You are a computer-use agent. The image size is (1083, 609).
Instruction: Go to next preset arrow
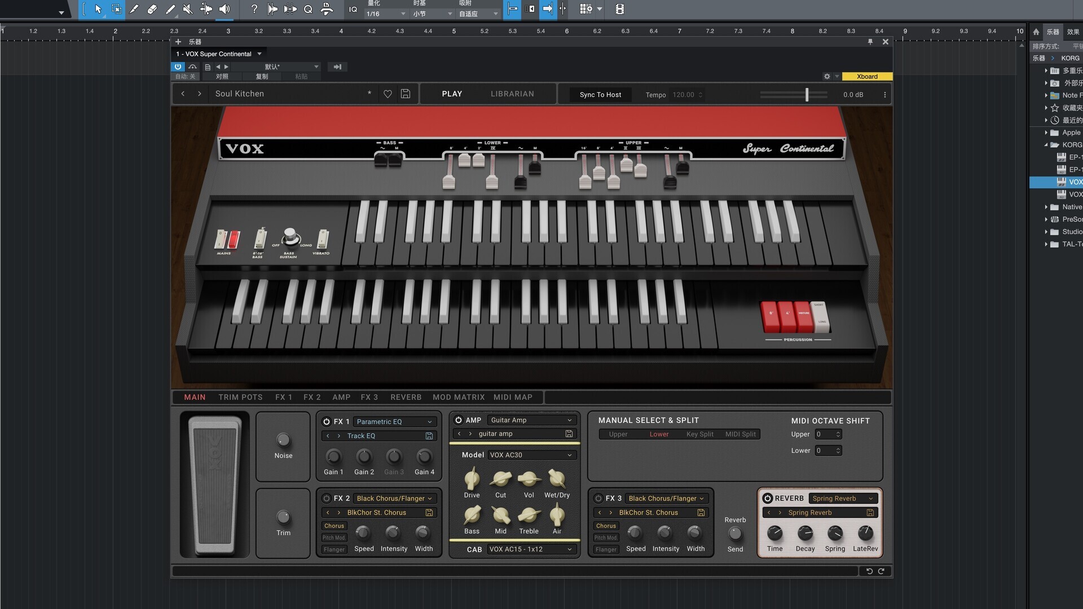pos(199,94)
